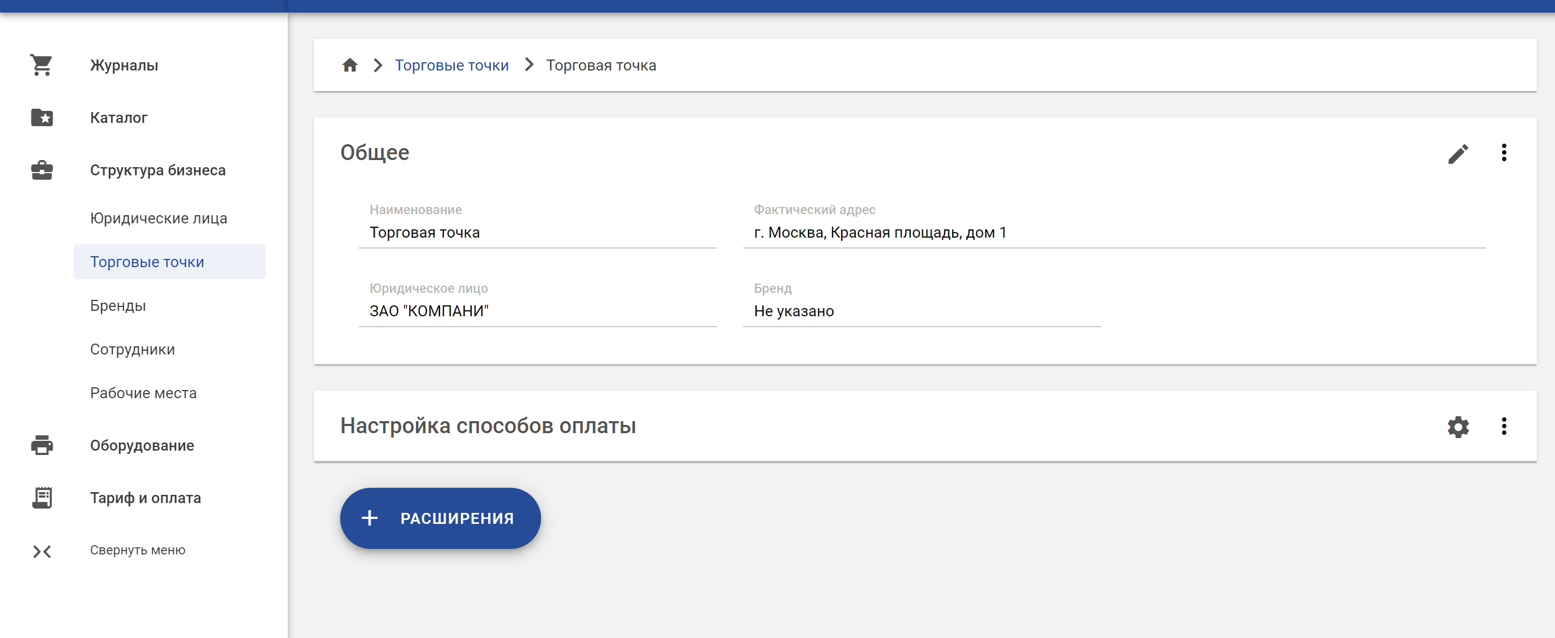Go to home via breadcrumb house icon
Viewport: 1555px width, 638px height.
tap(350, 64)
